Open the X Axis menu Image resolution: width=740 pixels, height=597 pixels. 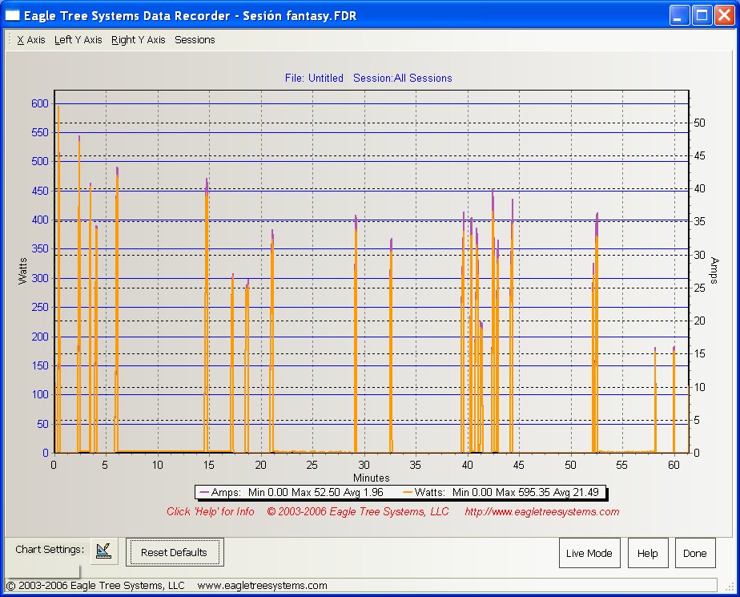(31, 40)
